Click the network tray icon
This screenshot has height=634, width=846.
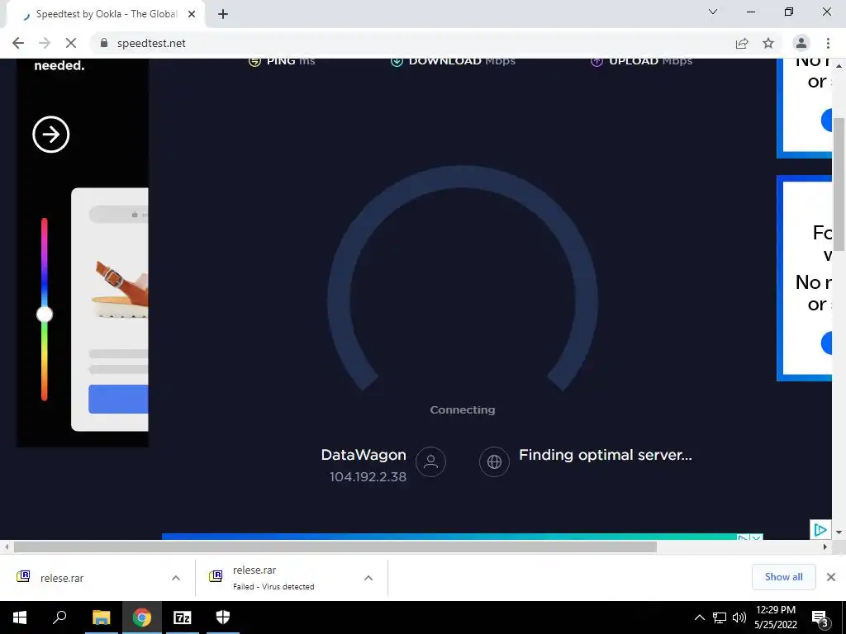coord(720,617)
